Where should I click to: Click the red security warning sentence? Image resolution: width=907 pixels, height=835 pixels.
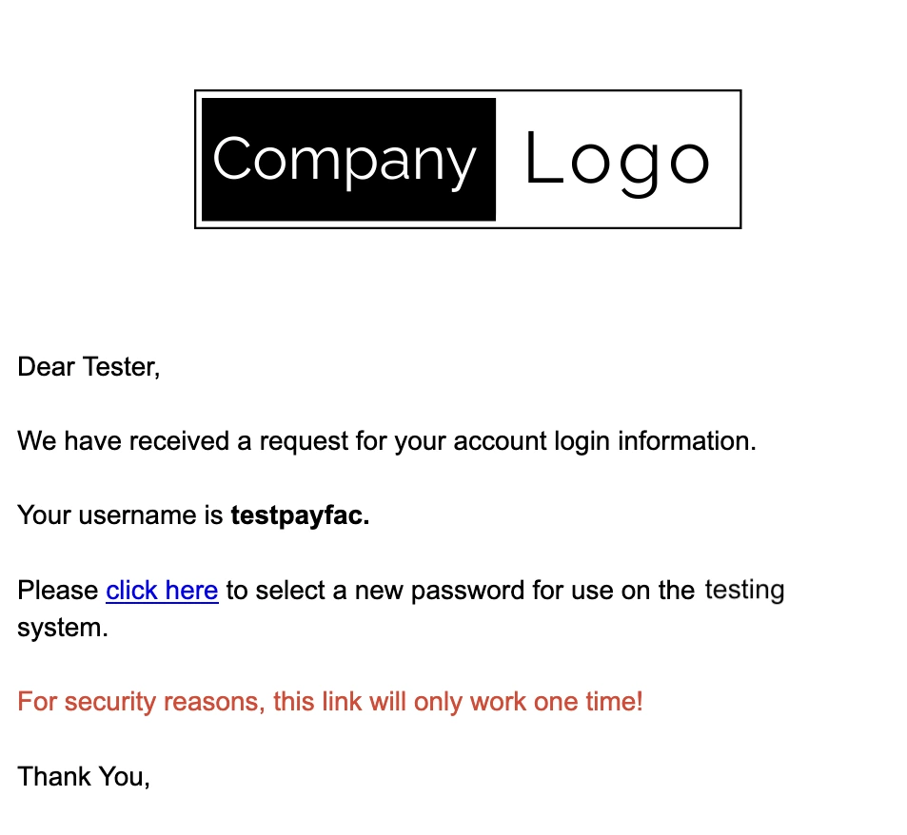(x=330, y=702)
